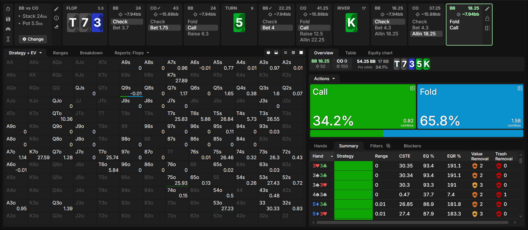This screenshot has height=230, width=528.
Task: Select the four-square grid density toggle
Action: [285, 53]
